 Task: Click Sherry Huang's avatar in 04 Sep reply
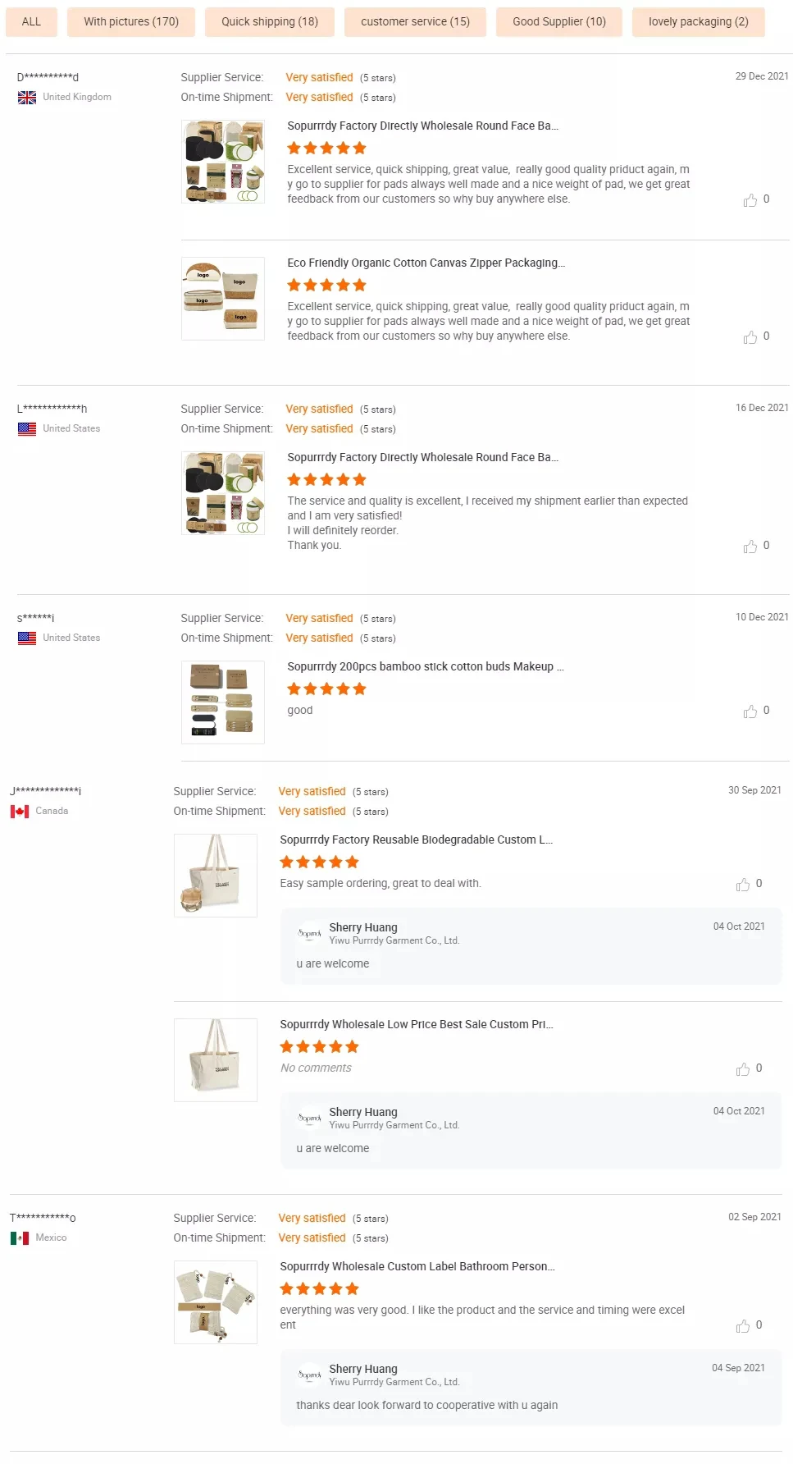point(309,1375)
